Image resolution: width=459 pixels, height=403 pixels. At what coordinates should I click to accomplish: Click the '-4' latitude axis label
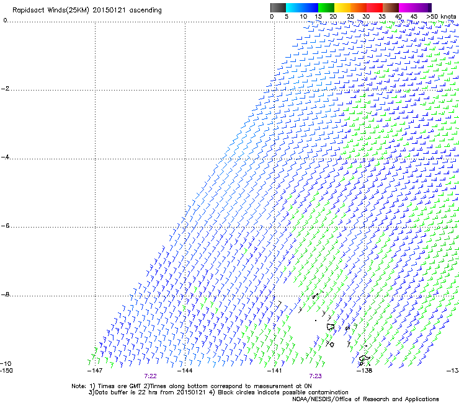click(5, 157)
